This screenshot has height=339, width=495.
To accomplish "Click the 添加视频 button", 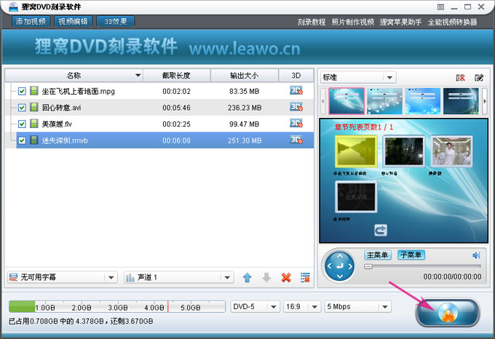I will pos(31,21).
